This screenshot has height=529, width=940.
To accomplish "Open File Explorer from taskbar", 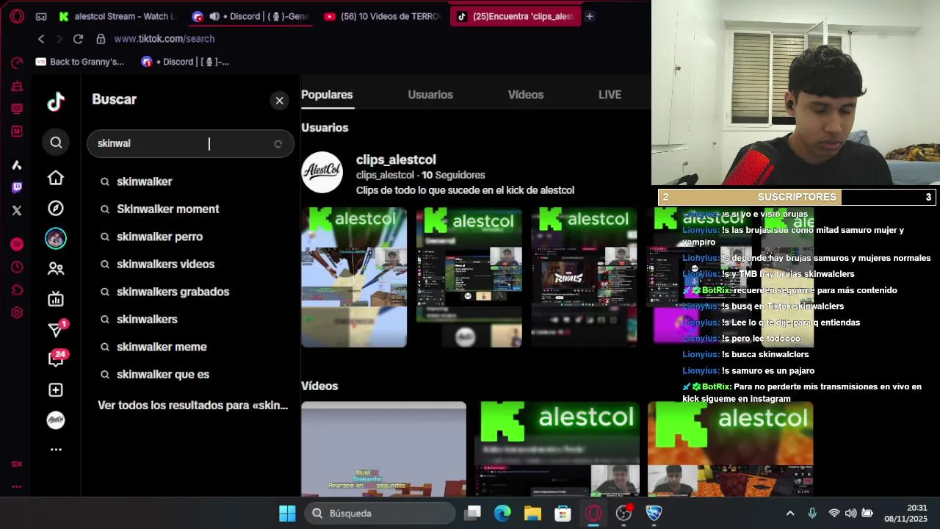I will 532,514.
